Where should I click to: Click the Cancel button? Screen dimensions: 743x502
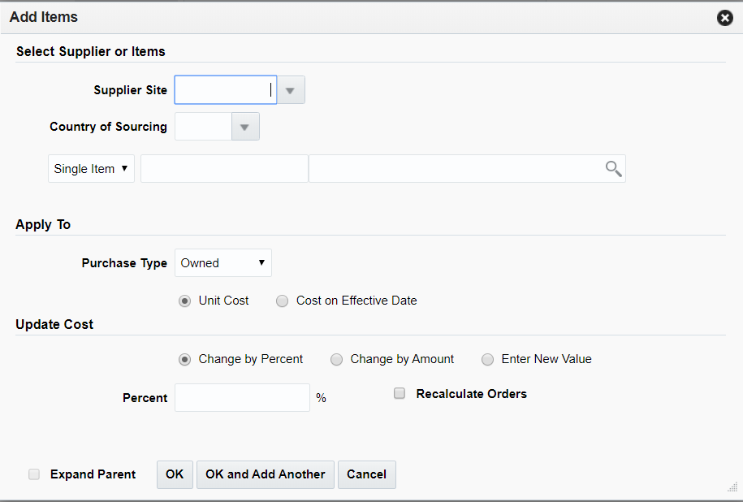pyautogui.click(x=366, y=474)
